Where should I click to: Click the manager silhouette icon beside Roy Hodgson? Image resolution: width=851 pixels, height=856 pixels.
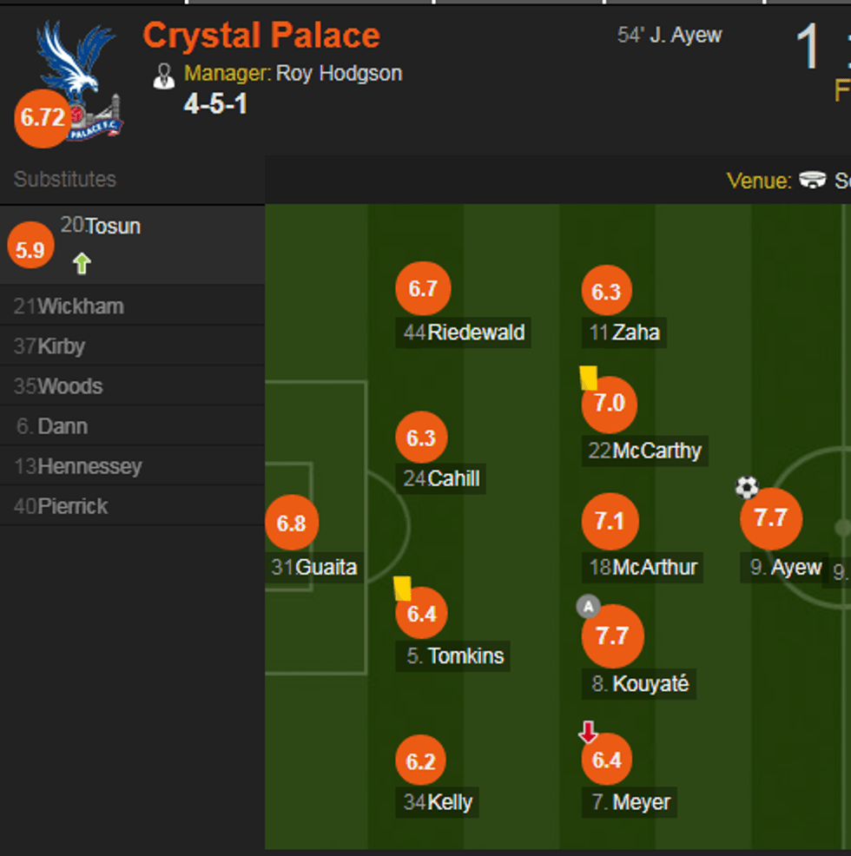click(164, 76)
